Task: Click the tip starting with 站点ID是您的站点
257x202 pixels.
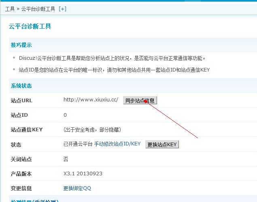Action: [x=114, y=70]
